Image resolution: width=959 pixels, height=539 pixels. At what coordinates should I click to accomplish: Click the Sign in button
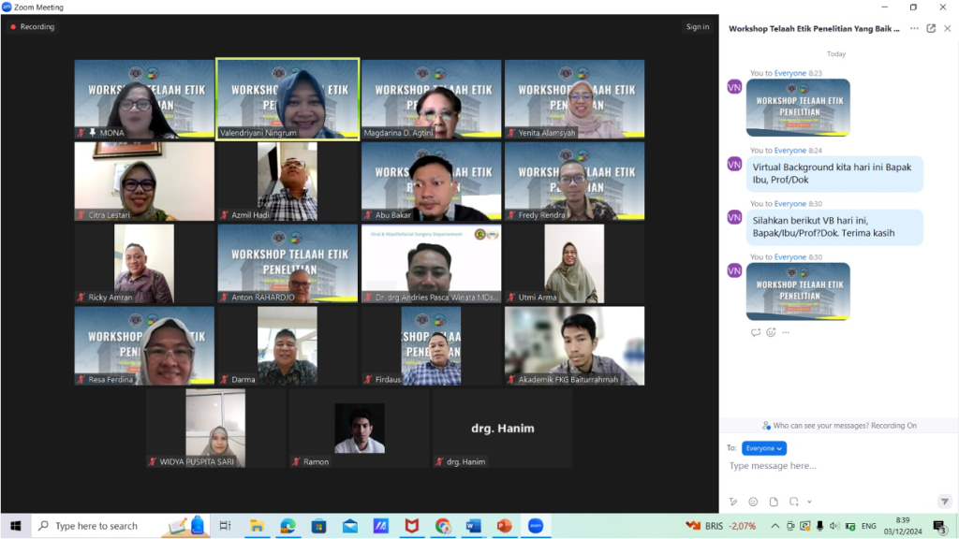click(698, 27)
